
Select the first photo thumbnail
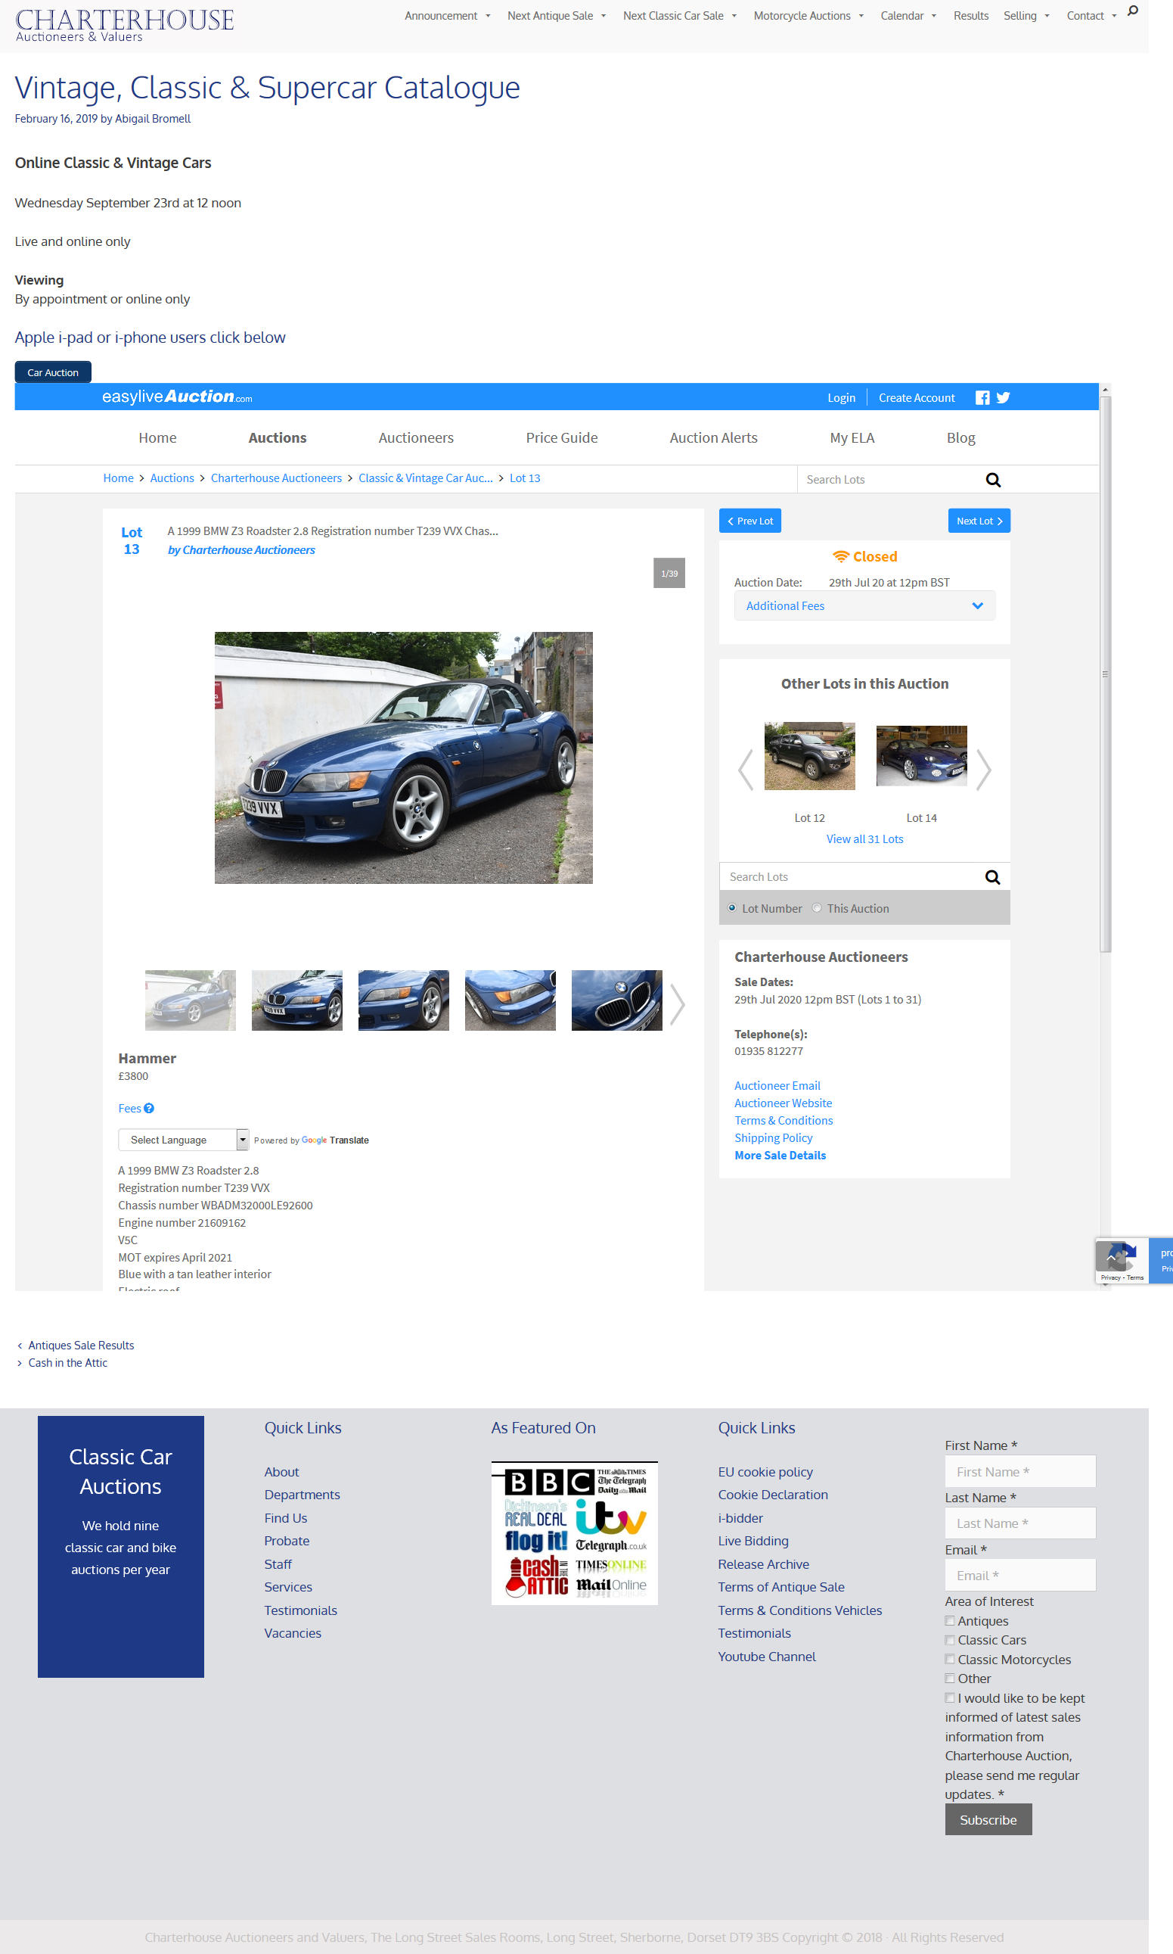click(x=191, y=1000)
